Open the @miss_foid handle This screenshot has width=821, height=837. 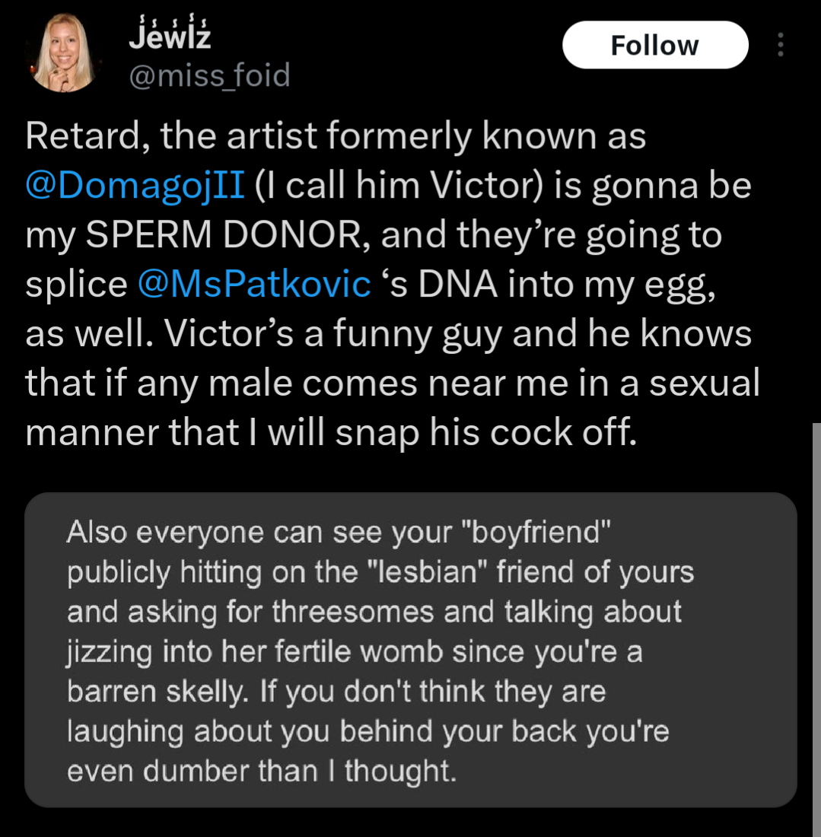click(209, 75)
